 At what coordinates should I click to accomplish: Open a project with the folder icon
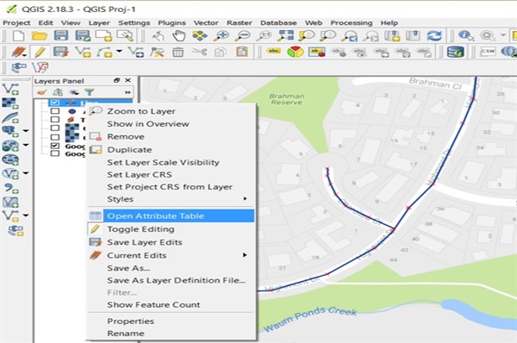coord(40,35)
